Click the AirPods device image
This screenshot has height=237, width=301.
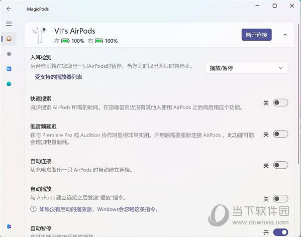pyautogui.click(x=39, y=35)
